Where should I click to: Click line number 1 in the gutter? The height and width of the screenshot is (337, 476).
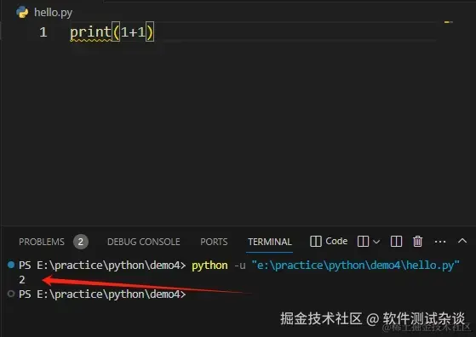[43, 32]
